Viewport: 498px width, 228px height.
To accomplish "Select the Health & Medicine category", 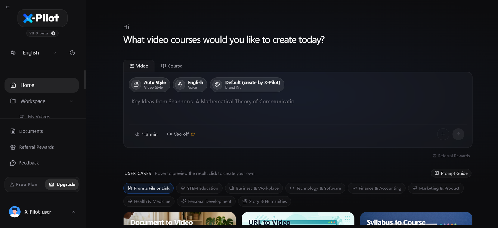I will pyautogui.click(x=149, y=201).
